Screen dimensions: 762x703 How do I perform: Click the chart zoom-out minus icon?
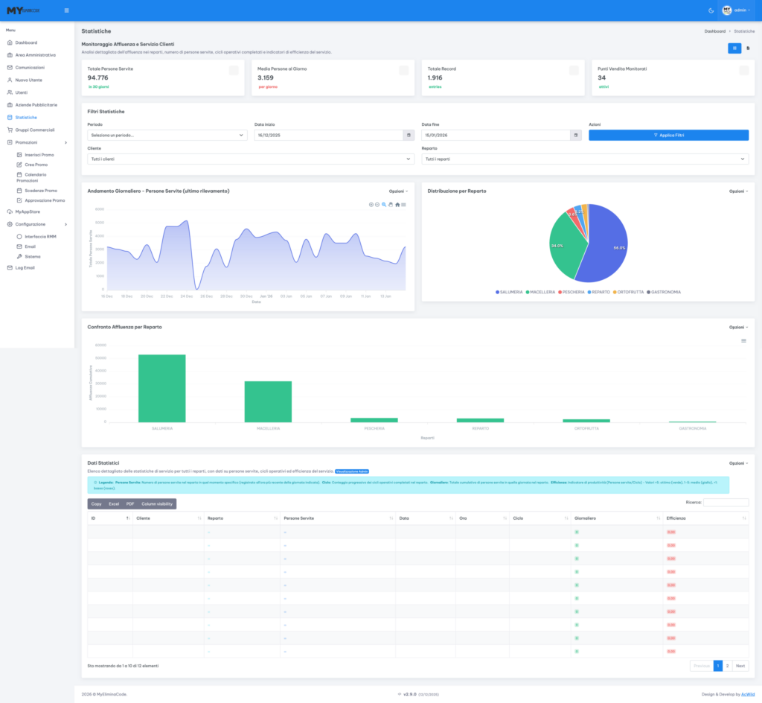tap(377, 204)
